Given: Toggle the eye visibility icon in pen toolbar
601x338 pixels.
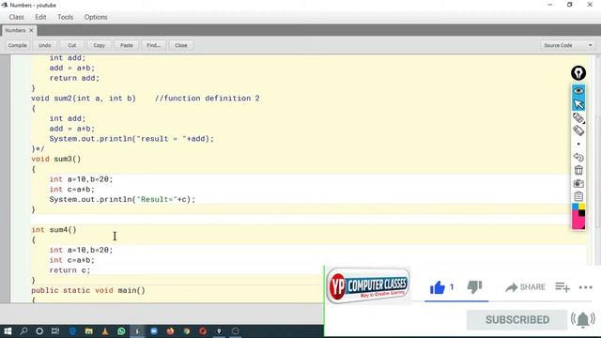Looking at the screenshot, I should tap(578, 90).
